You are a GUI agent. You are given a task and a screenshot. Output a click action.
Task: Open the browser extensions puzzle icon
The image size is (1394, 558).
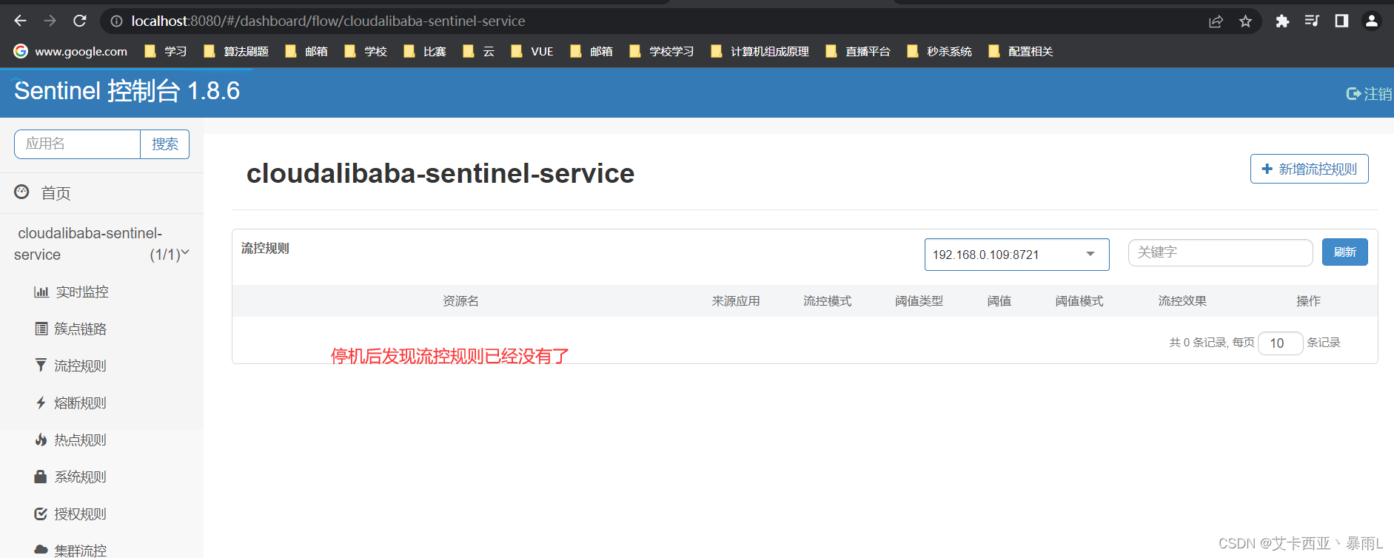click(x=1282, y=21)
